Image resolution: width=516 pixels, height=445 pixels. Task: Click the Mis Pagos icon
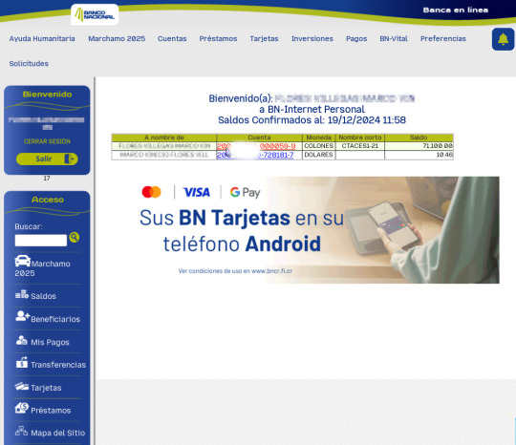tap(22, 340)
